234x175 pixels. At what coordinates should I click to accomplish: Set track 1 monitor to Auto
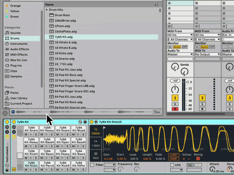(x=177, y=47)
